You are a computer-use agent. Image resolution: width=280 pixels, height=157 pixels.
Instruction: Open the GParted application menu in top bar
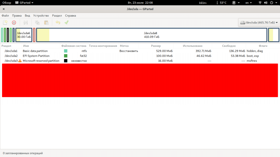click(24, 3)
